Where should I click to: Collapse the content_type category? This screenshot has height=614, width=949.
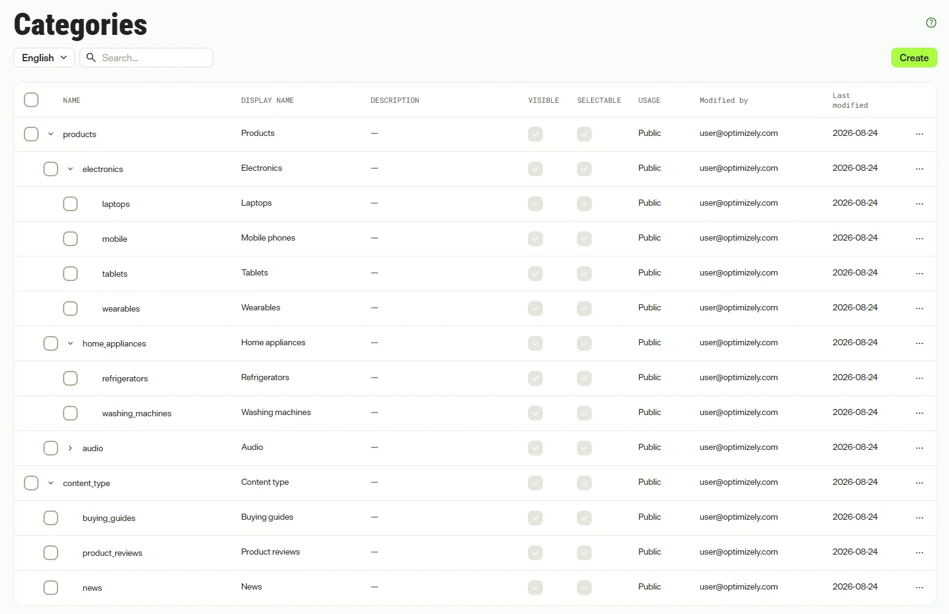(x=51, y=483)
